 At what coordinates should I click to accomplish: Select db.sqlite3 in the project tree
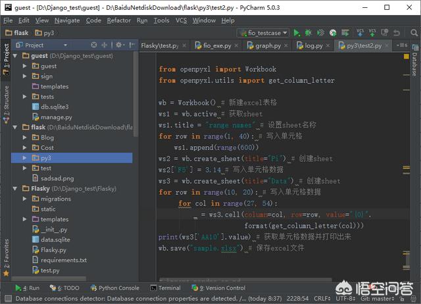tap(51, 107)
